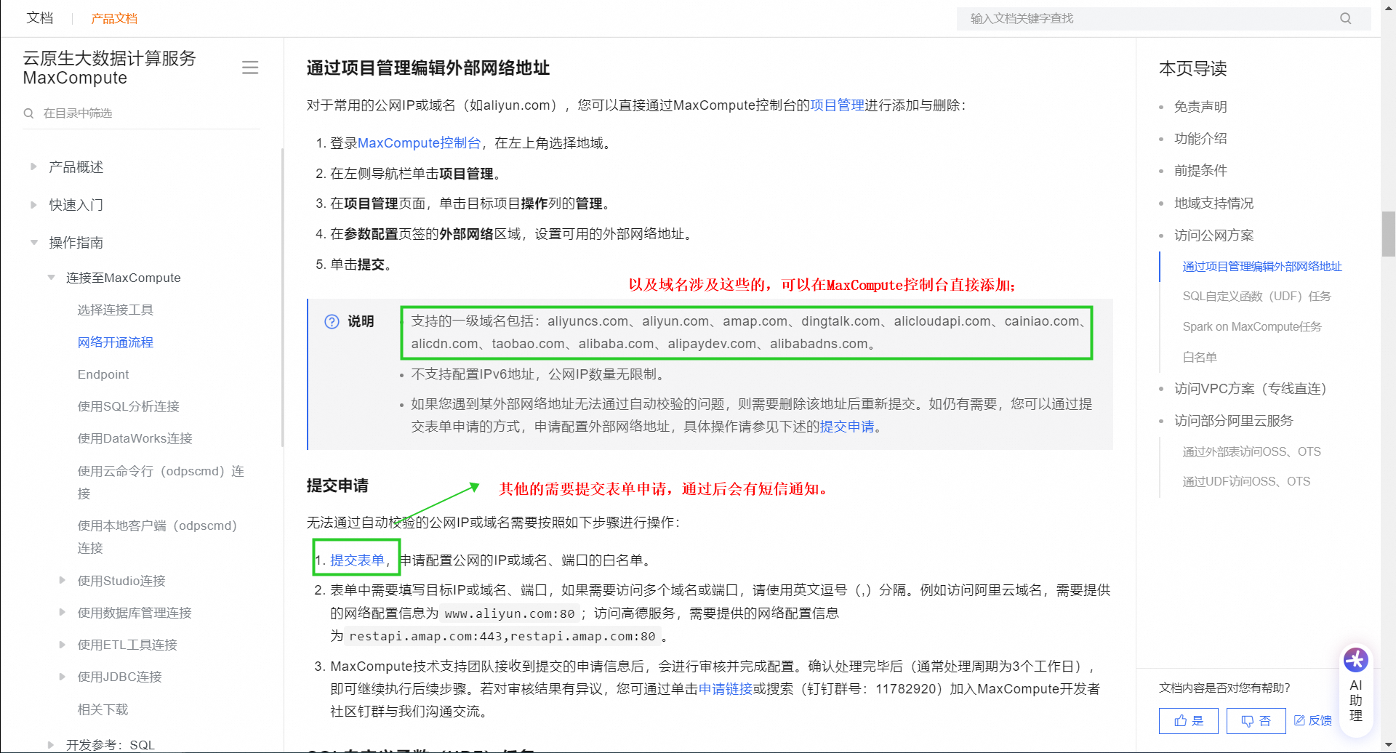Jump to 免责声明 in page guide
Screen dimensions: 1396x753
1200,107
